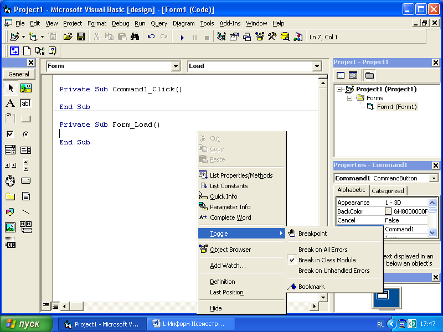443x332 pixels.
Task: Click the General toolbox tab button
Action: [19, 74]
